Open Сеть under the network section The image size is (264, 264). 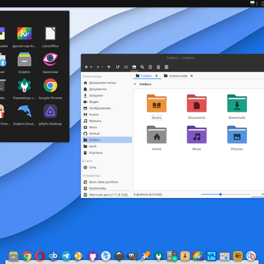tap(107, 168)
